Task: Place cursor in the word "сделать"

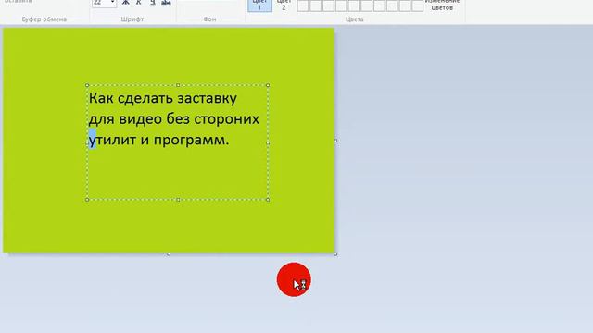Action: pyautogui.click(x=145, y=99)
